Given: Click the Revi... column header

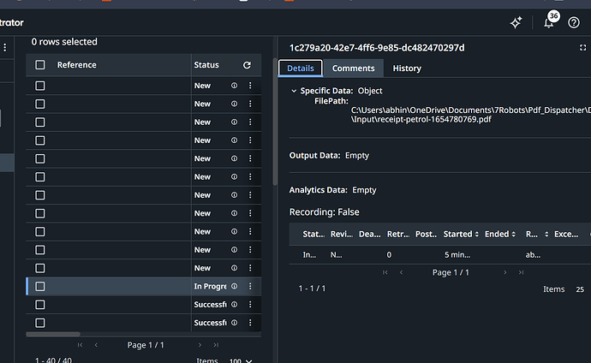Looking at the screenshot, I should click(x=342, y=235).
